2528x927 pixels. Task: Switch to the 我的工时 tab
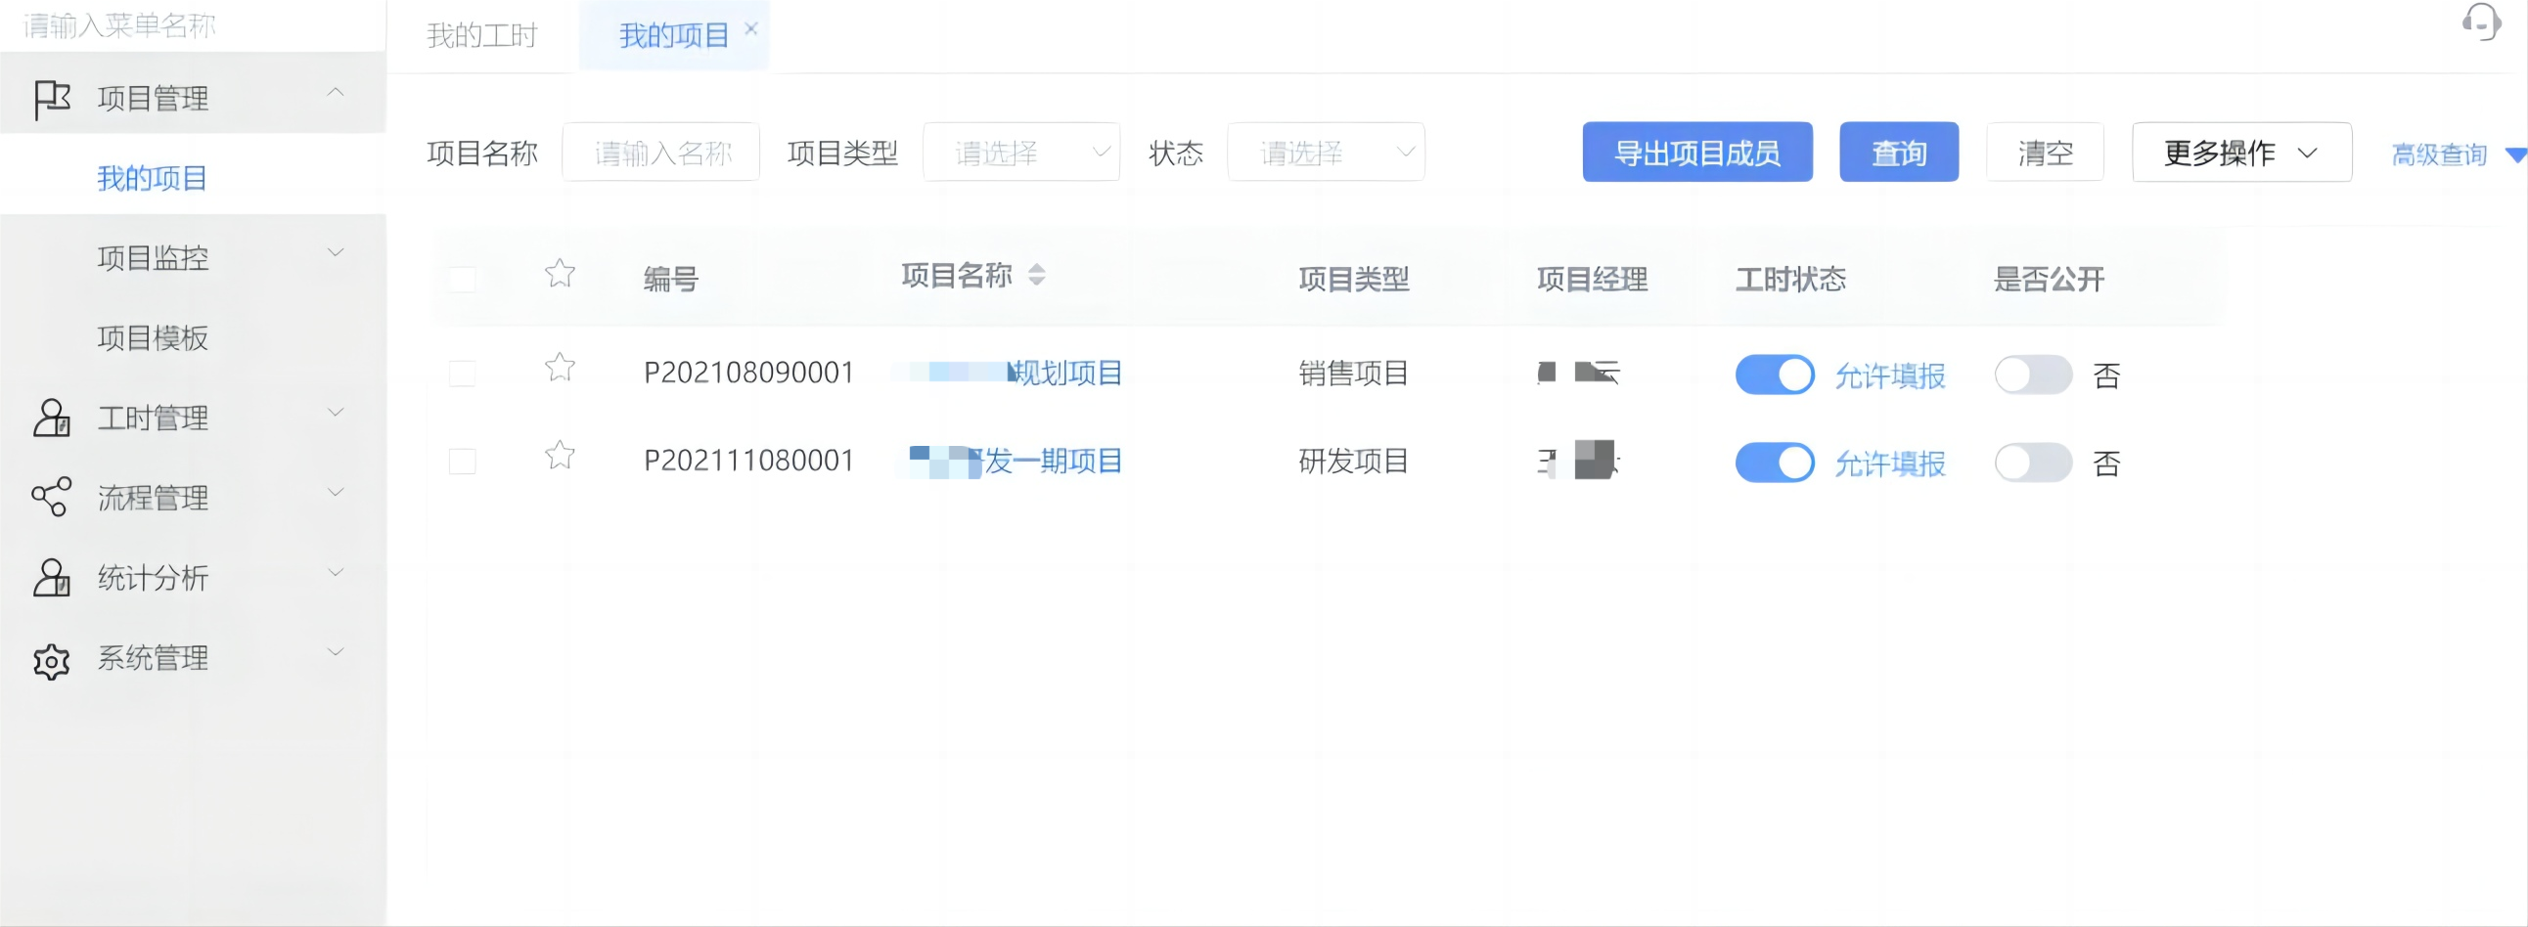click(x=482, y=36)
